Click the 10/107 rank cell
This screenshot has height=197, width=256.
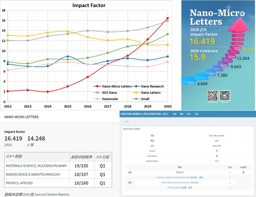click(x=81, y=174)
